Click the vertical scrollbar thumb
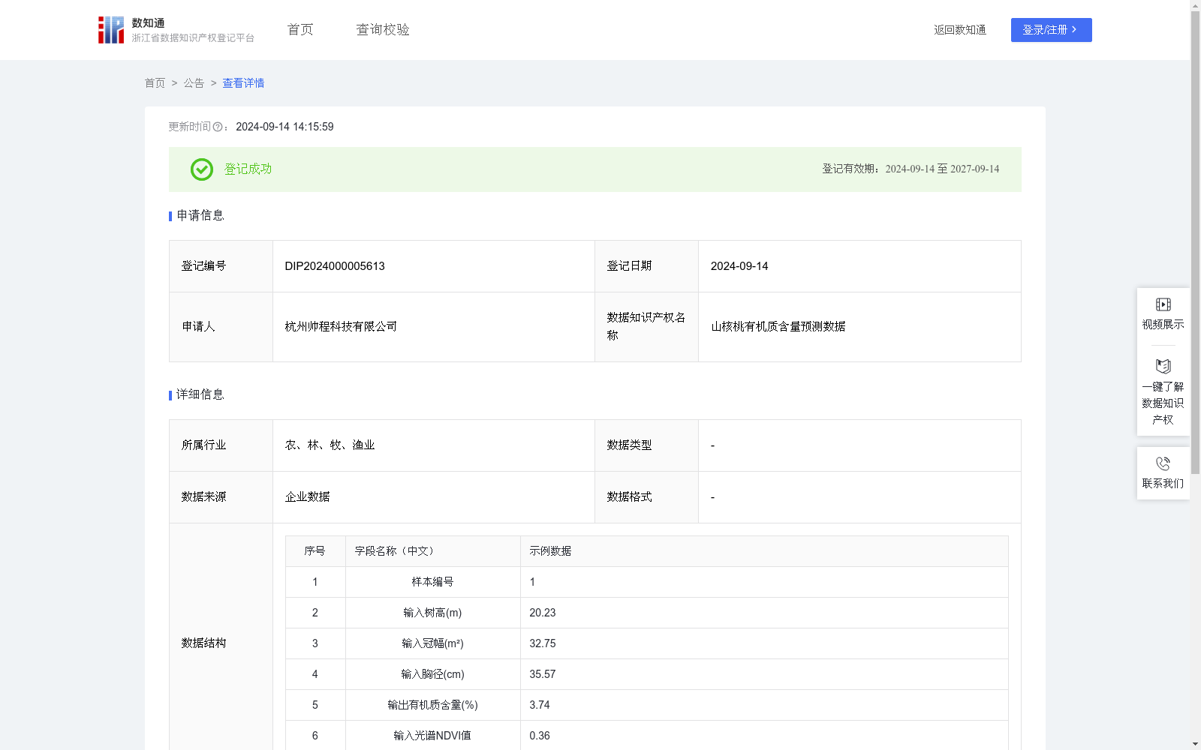Viewport: 1201px width, 750px height. click(x=1195, y=243)
